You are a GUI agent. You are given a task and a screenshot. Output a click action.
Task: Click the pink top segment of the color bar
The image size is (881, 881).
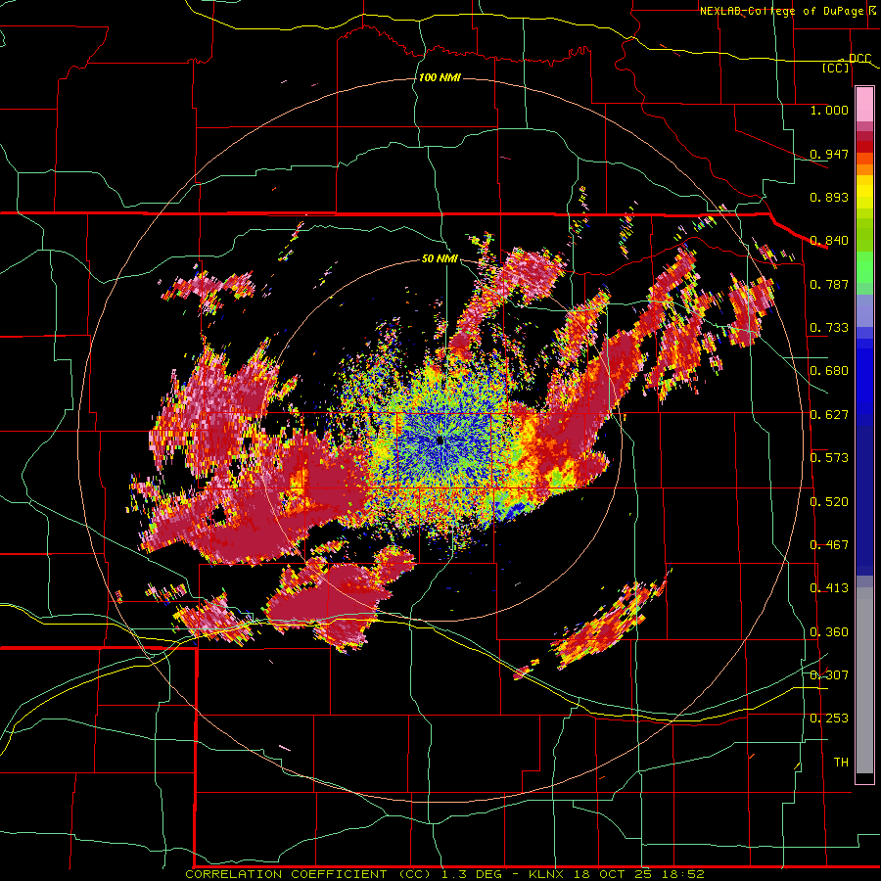click(x=864, y=104)
